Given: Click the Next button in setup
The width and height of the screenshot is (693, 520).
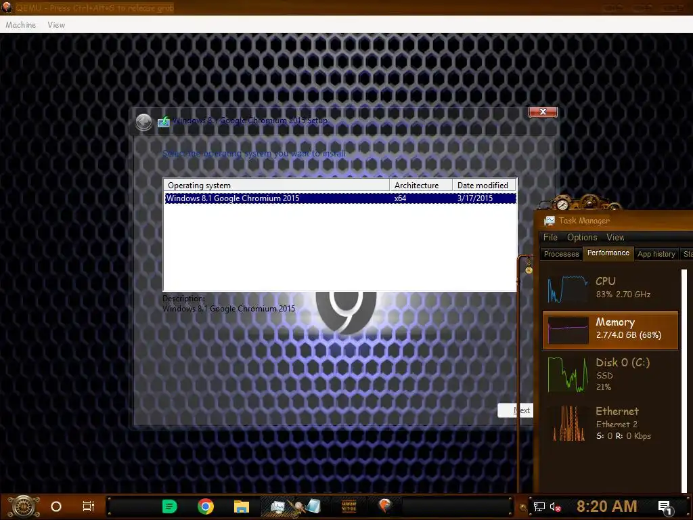Looking at the screenshot, I should (515, 410).
